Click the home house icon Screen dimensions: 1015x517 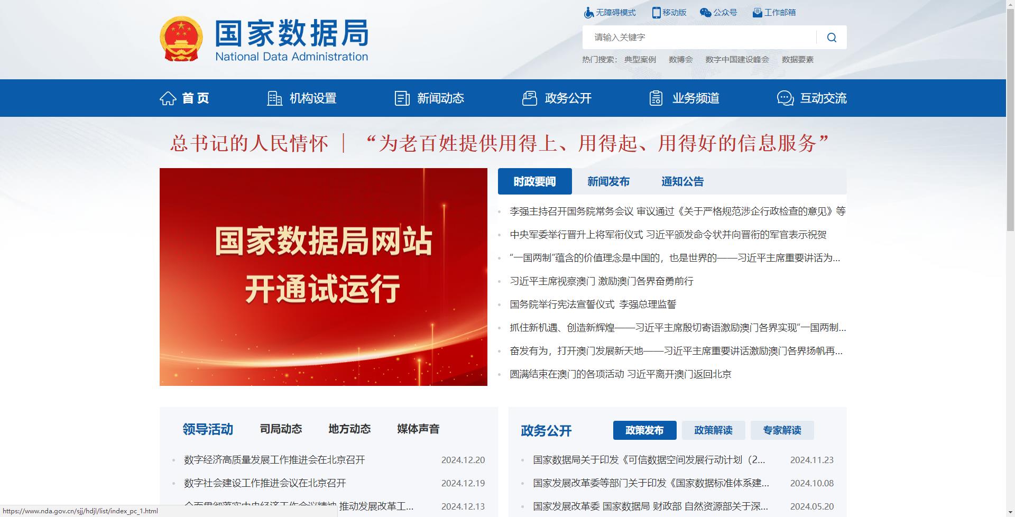168,98
